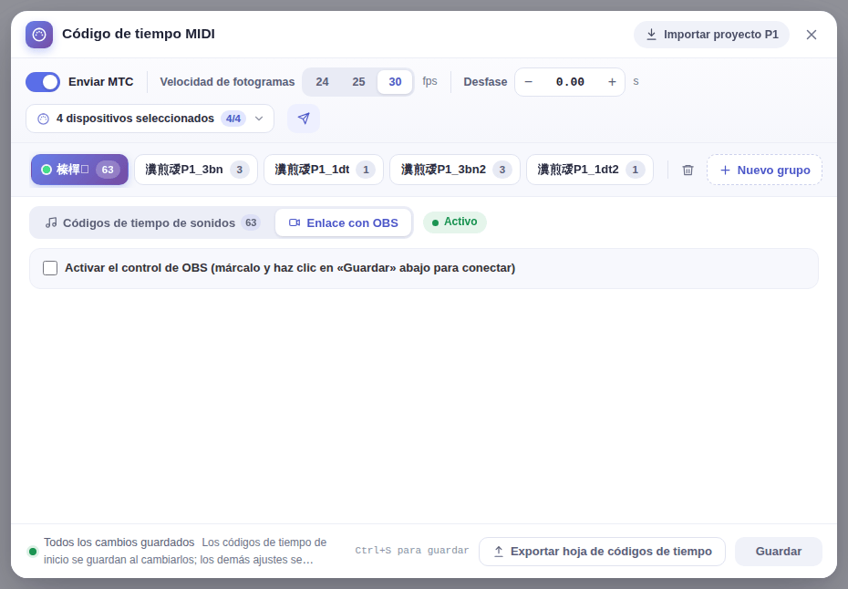Select the P1_1dt2 group tab
Viewport: 848px width, 589px height.
590,170
